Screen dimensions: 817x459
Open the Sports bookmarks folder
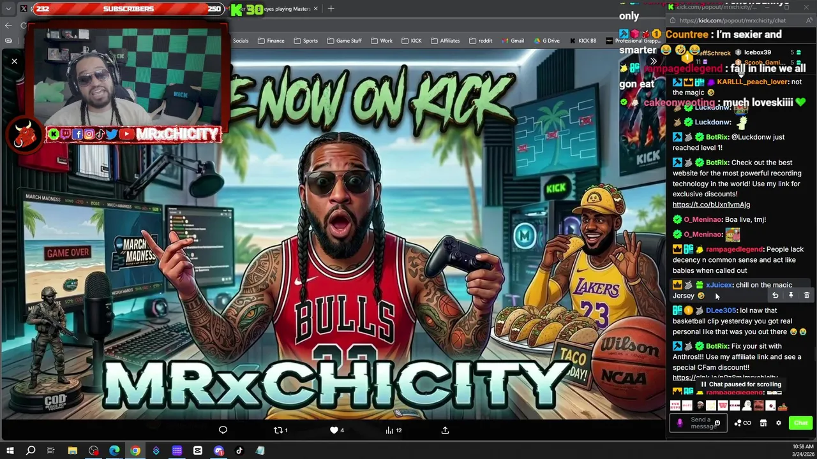pyautogui.click(x=306, y=41)
